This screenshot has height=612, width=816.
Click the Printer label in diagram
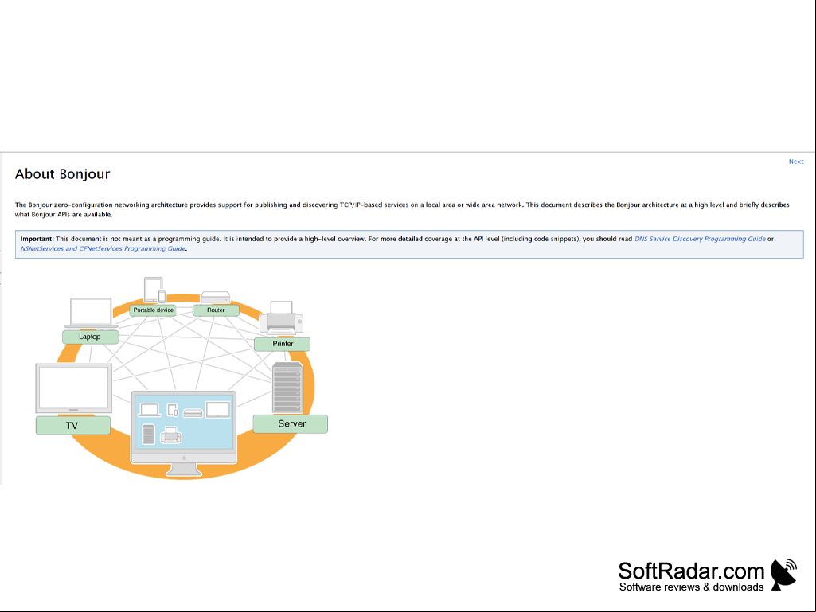[x=283, y=344]
